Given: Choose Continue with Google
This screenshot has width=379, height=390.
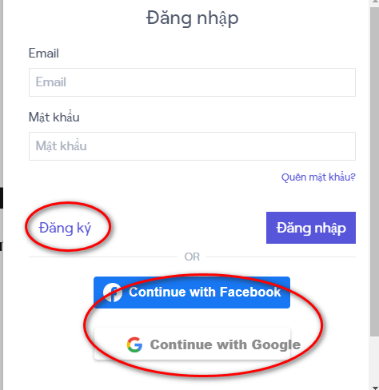Looking at the screenshot, I should point(192,344).
